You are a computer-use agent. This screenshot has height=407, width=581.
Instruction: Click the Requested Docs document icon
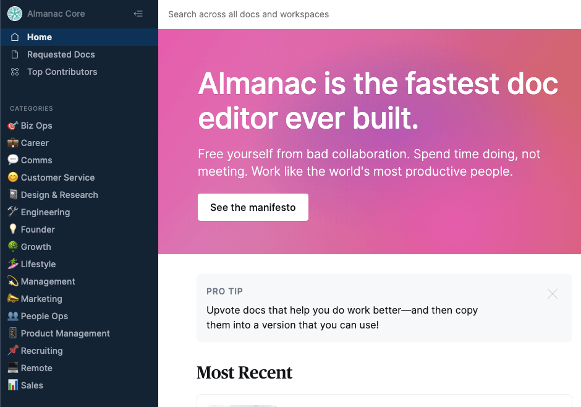(14, 54)
